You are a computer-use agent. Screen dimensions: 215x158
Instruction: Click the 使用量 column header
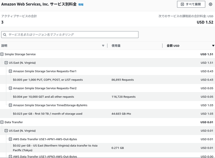coord(116,46)
